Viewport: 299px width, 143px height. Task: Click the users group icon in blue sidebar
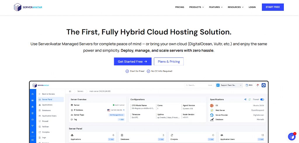click(x=33, y=132)
